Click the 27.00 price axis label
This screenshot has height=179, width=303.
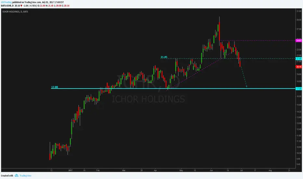pyautogui.click(x=299, y=29)
